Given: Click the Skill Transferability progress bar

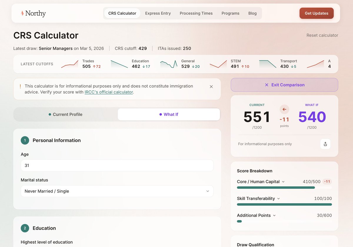Looking at the screenshot, I should pos(284,204).
